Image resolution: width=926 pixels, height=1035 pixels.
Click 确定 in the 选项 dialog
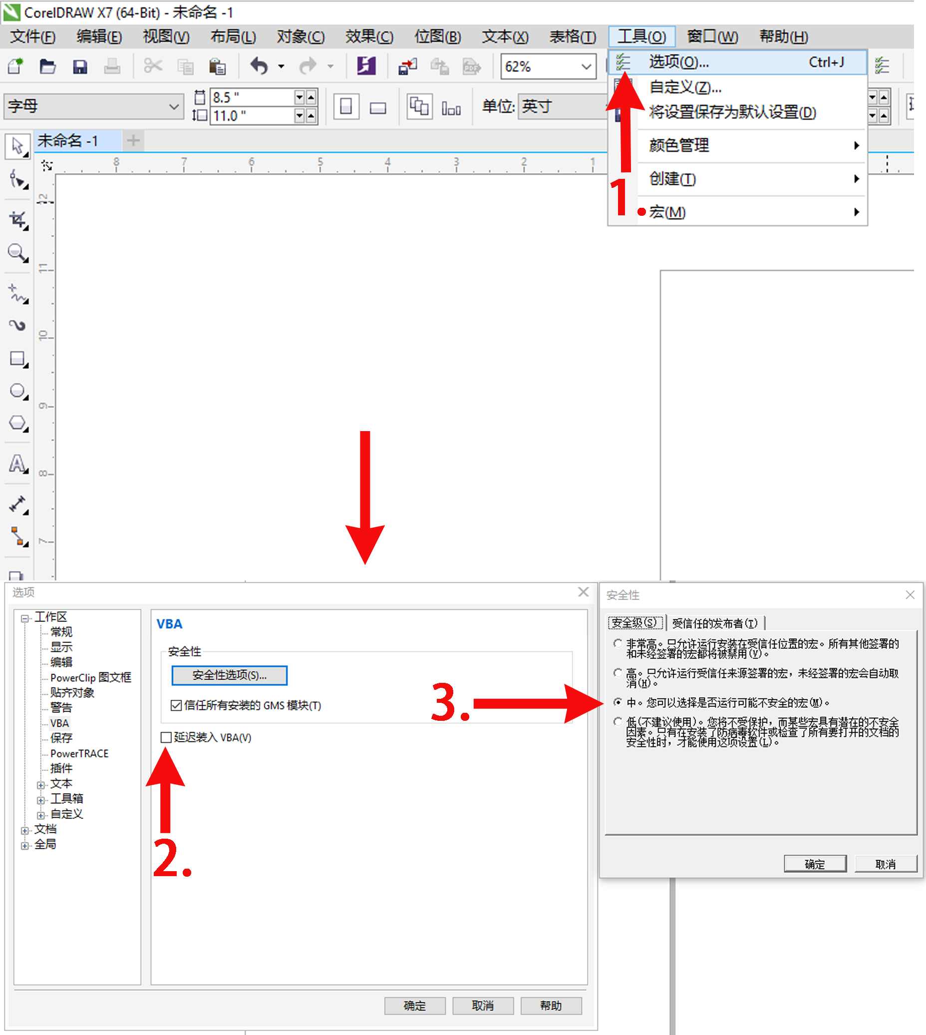(415, 1006)
